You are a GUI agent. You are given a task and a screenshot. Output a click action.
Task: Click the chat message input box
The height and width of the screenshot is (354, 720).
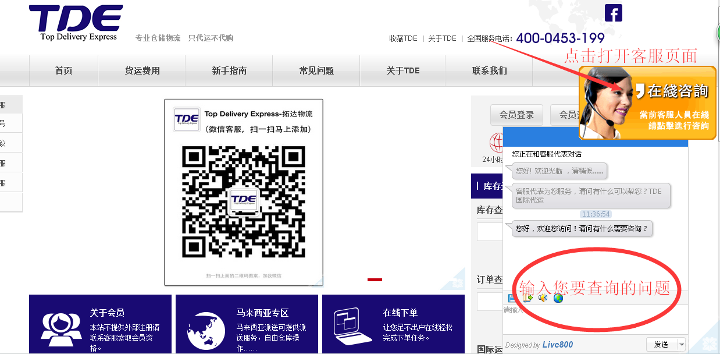click(x=595, y=319)
